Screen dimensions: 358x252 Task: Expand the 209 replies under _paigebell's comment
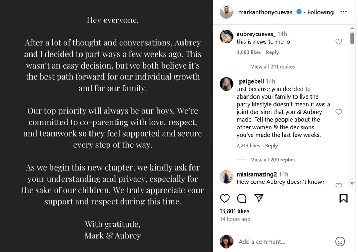tap(273, 160)
